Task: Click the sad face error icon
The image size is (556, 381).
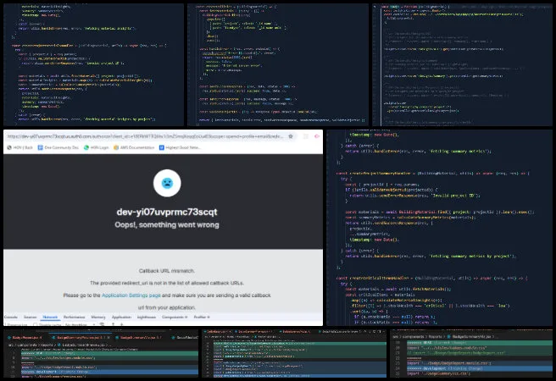Action: point(165,183)
